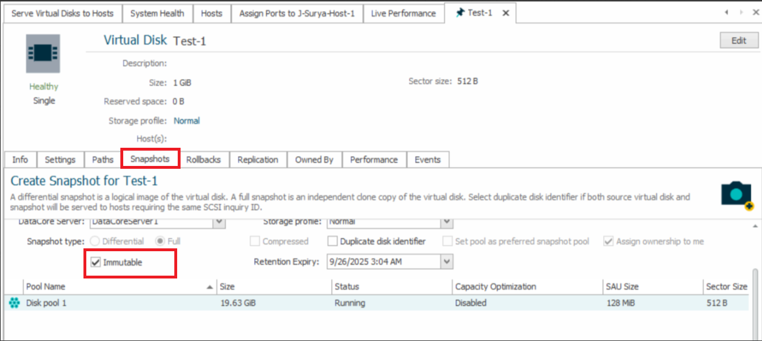Close the Test-1 tab

point(506,13)
